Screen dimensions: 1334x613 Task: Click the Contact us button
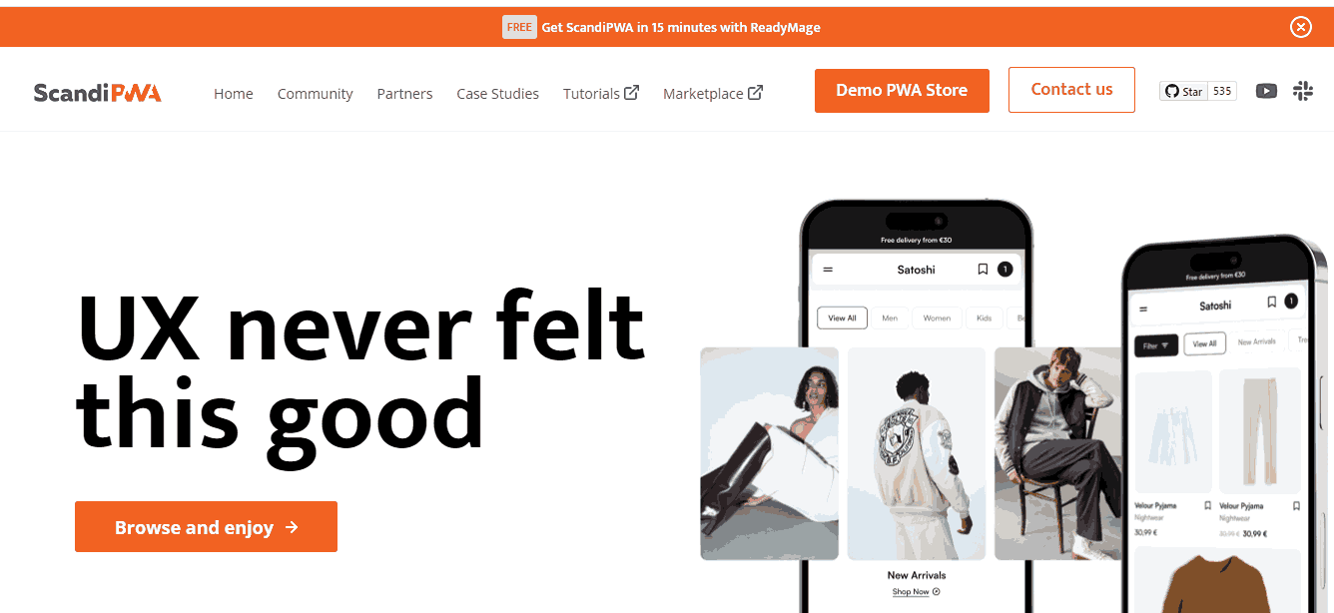point(1071,90)
